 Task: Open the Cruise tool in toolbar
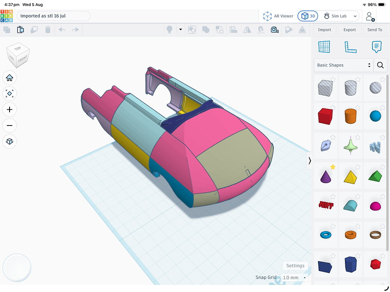261,30
